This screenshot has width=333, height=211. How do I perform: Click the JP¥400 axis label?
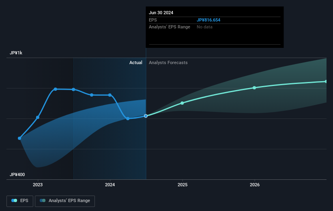point(17,174)
